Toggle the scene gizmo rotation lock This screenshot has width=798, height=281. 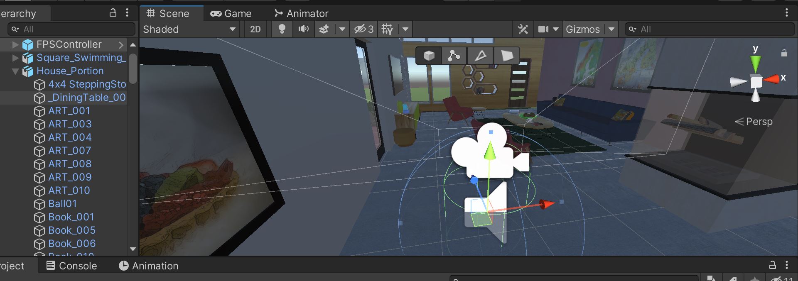784,53
